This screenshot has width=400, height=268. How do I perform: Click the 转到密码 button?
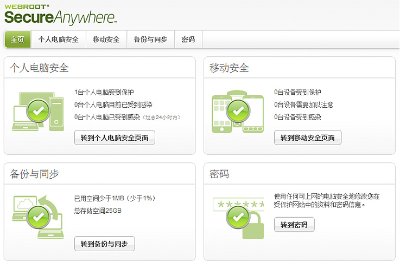point(294,225)
